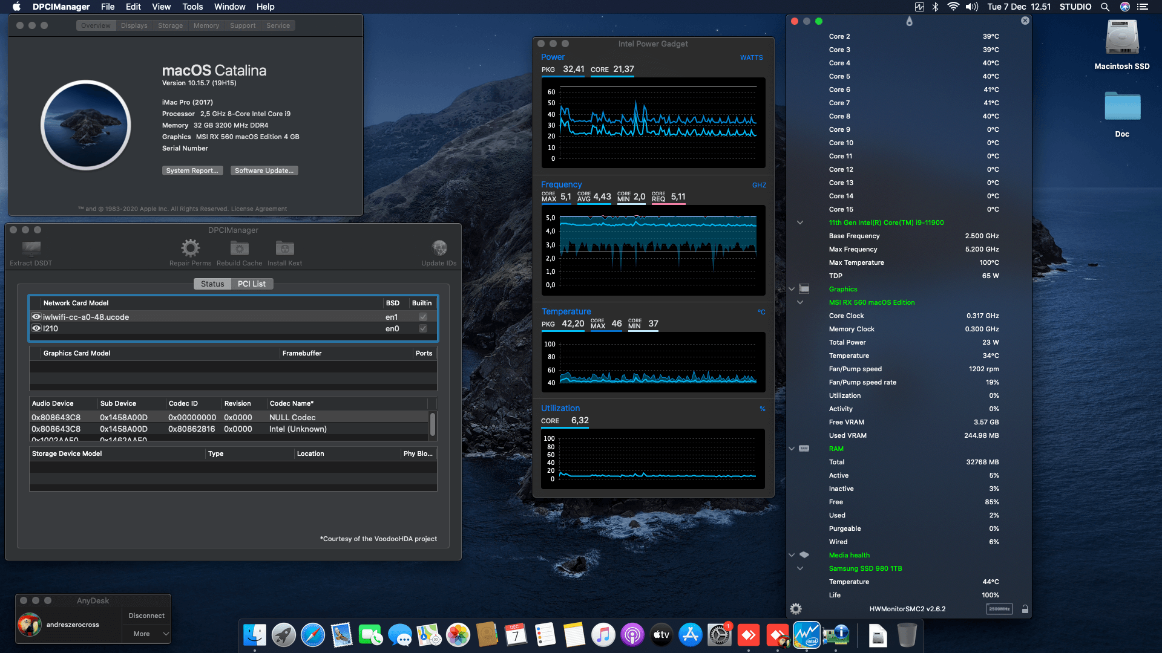Open the Trash in the dock
1162x653 pixels.
point(907,635)
